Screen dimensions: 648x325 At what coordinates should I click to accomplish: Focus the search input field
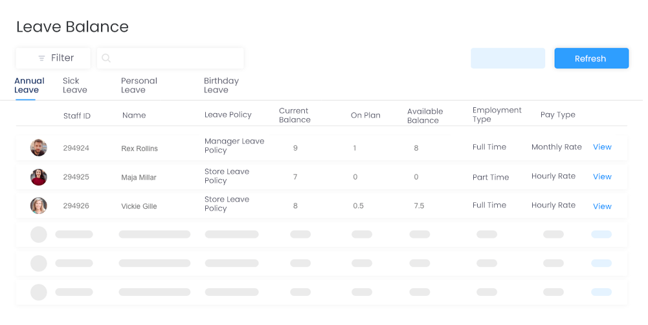pos(170,58)
